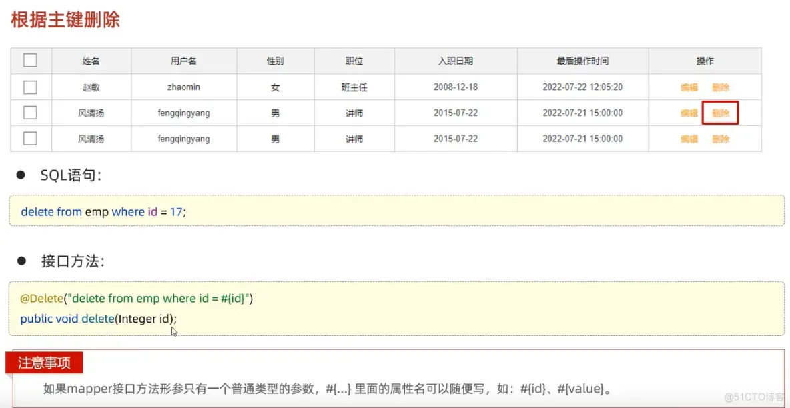Screen dimensions: 790x408
Task: Click the 用户名 column header
Action: tap(184, 61)
